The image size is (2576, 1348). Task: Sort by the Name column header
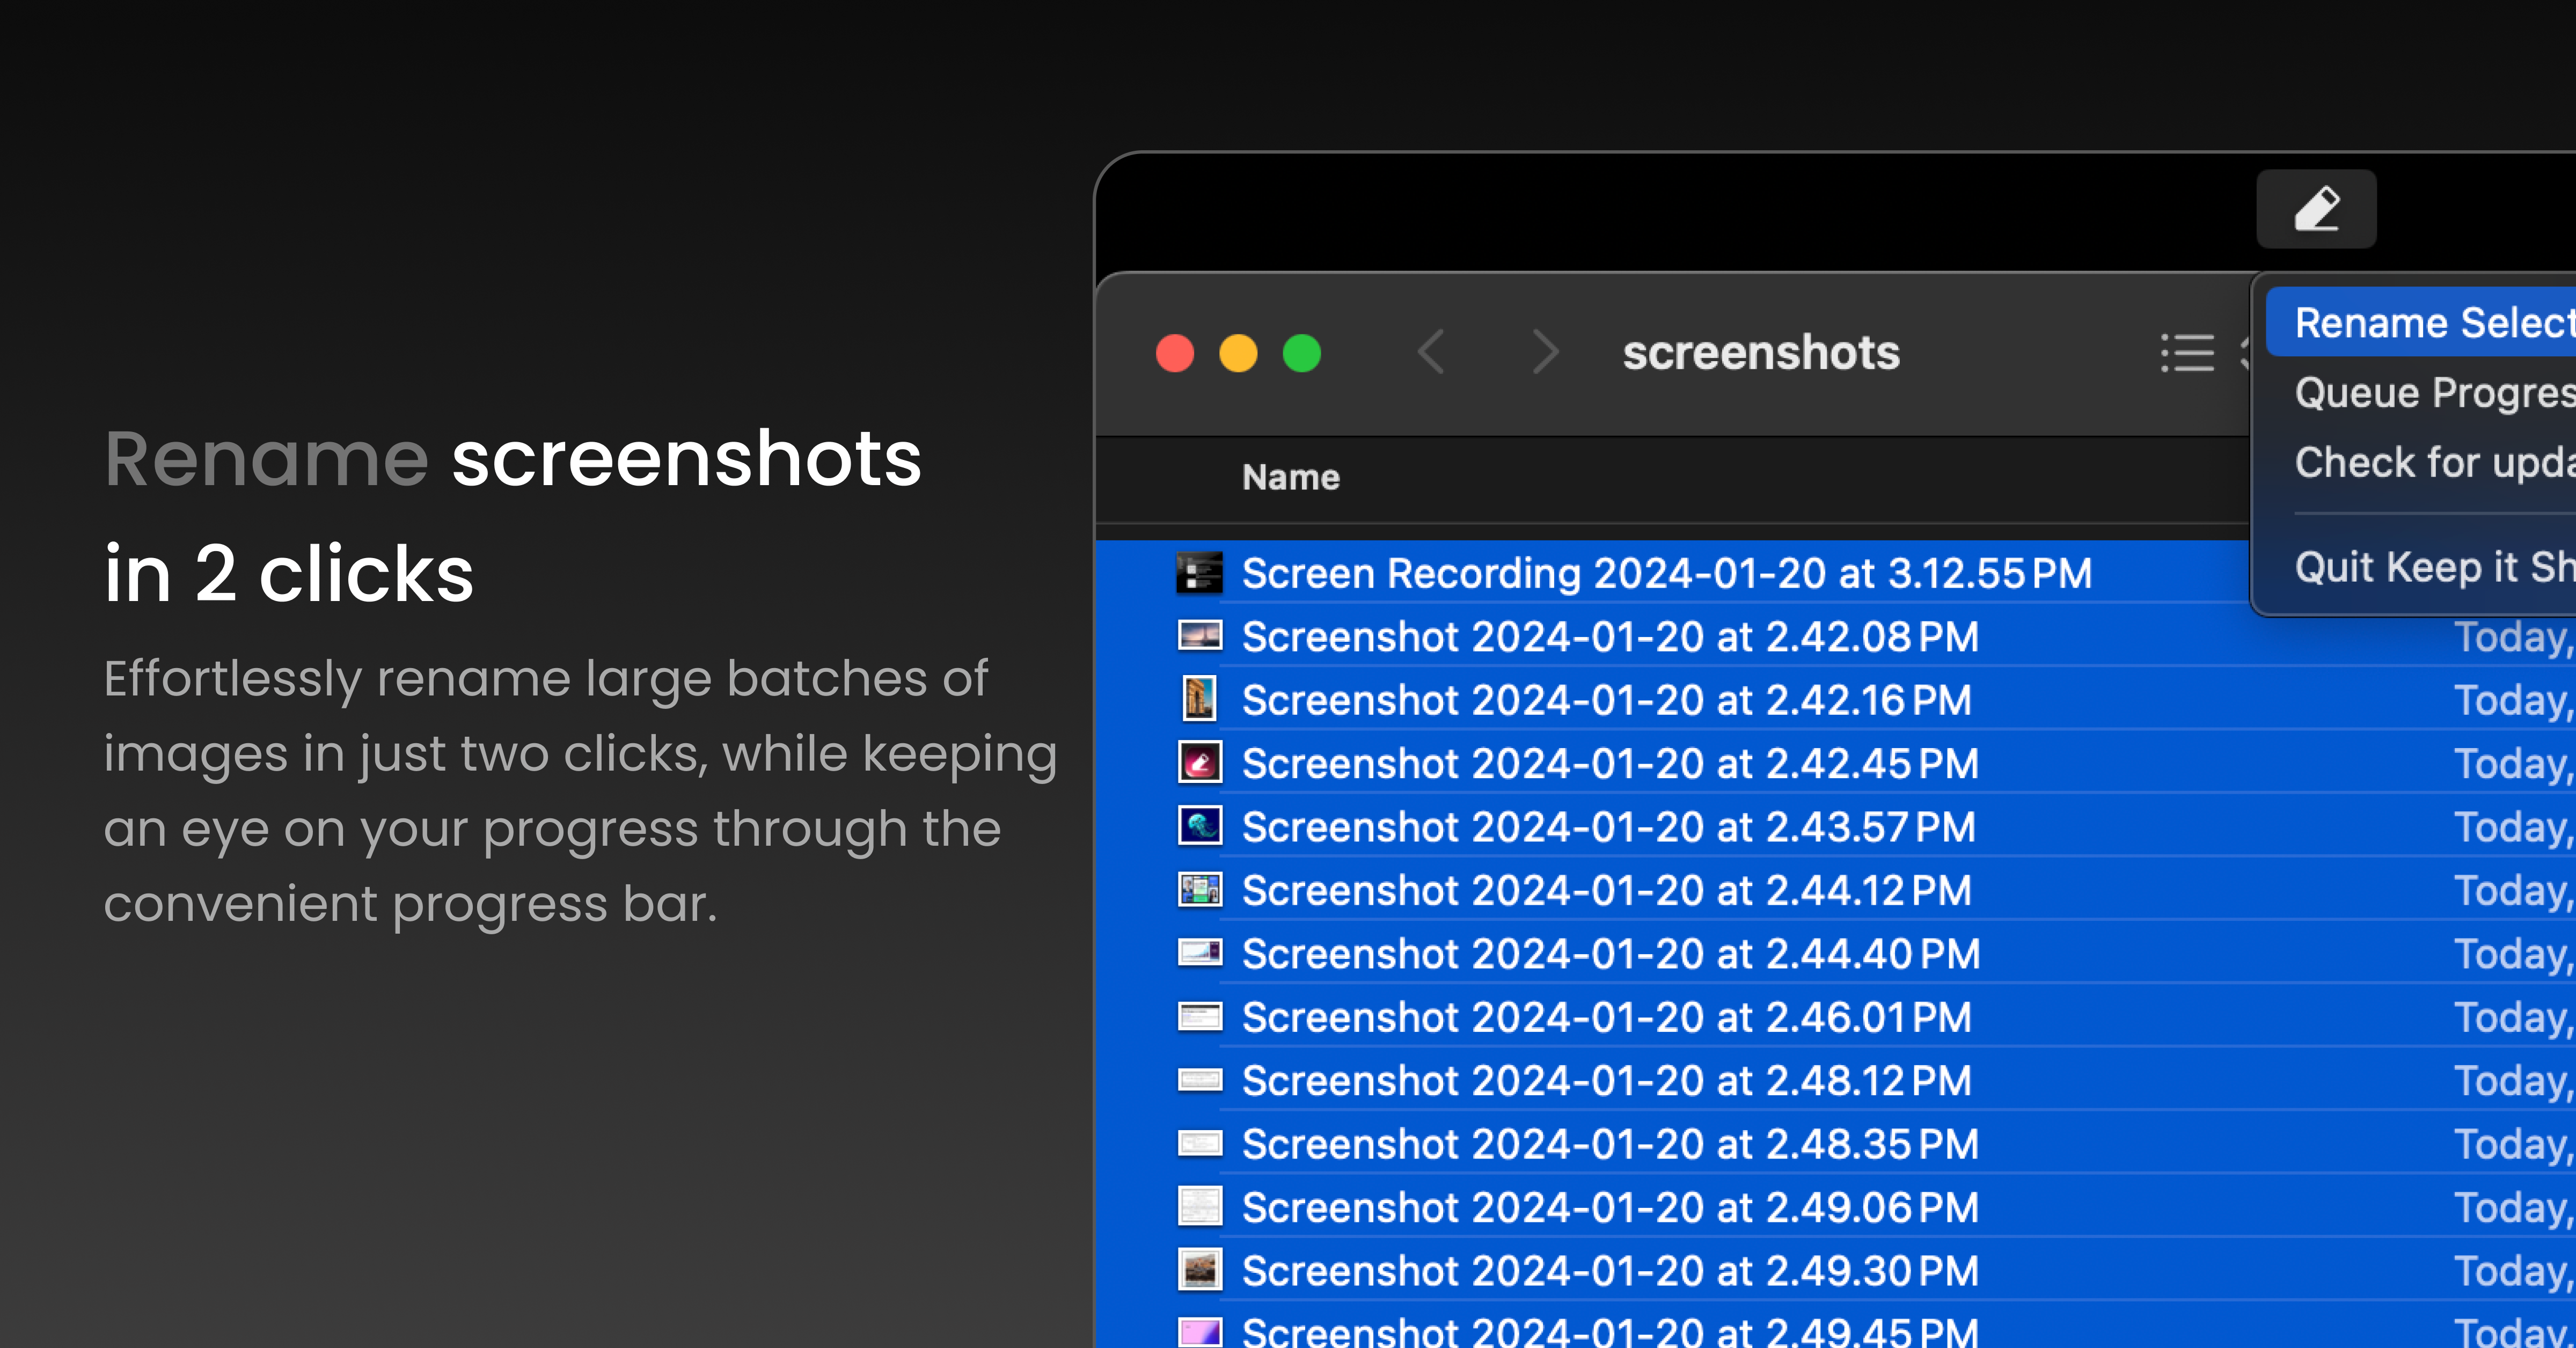[x=1290, y=477]
